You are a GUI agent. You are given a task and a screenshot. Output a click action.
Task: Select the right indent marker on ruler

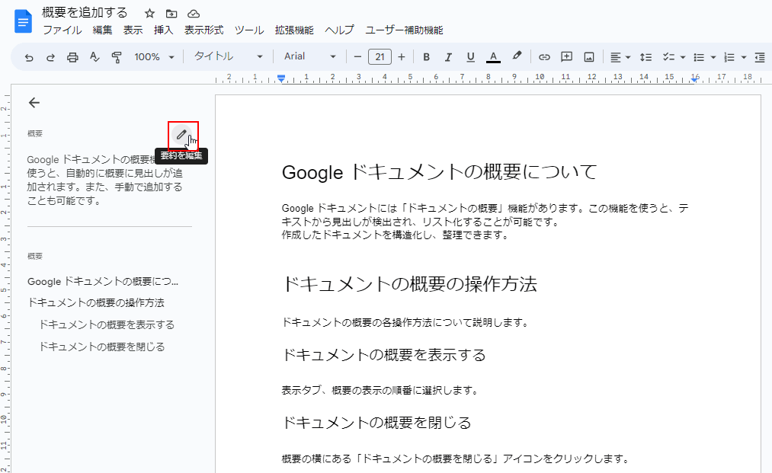pyautogui.click(x=694, y=78)
